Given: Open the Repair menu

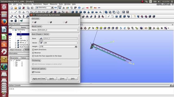Looking at the screenshot, I should tap(46, 4).
